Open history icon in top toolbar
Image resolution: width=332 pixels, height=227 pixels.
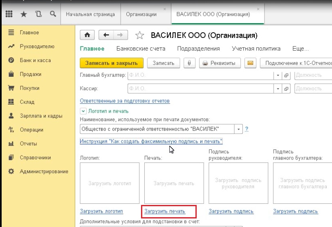[x=38, y=14]
